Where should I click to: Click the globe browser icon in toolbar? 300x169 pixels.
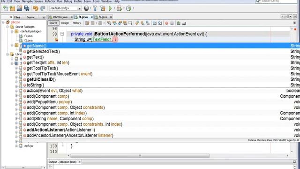click(x=86, y=8)
